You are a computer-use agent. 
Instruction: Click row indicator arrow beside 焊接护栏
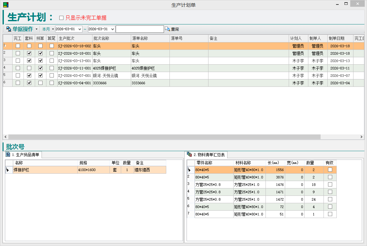point(7,170)
